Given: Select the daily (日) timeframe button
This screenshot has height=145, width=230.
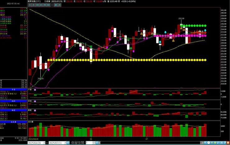Looking at the screenshot, I should coord(52,5).
